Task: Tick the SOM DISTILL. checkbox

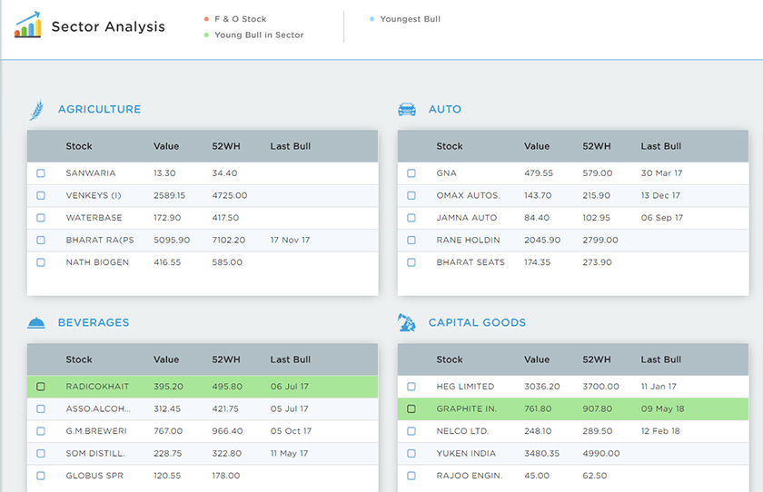Action: [x=41, y=454]
